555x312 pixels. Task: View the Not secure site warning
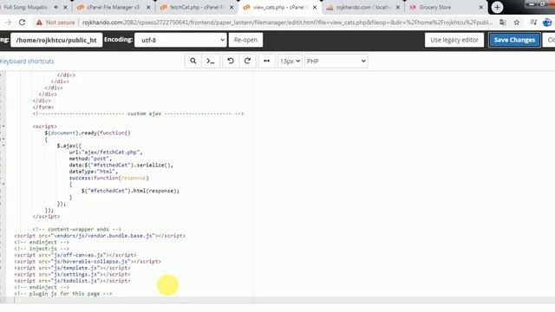tap(55, 23)
